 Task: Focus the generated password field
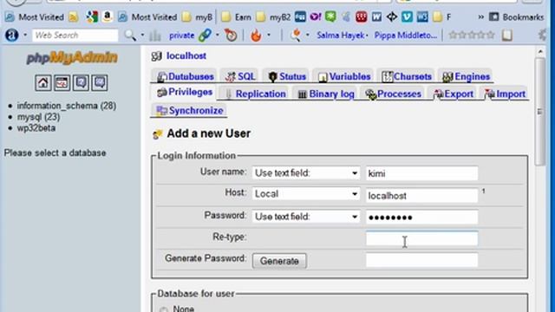(421, 260)
